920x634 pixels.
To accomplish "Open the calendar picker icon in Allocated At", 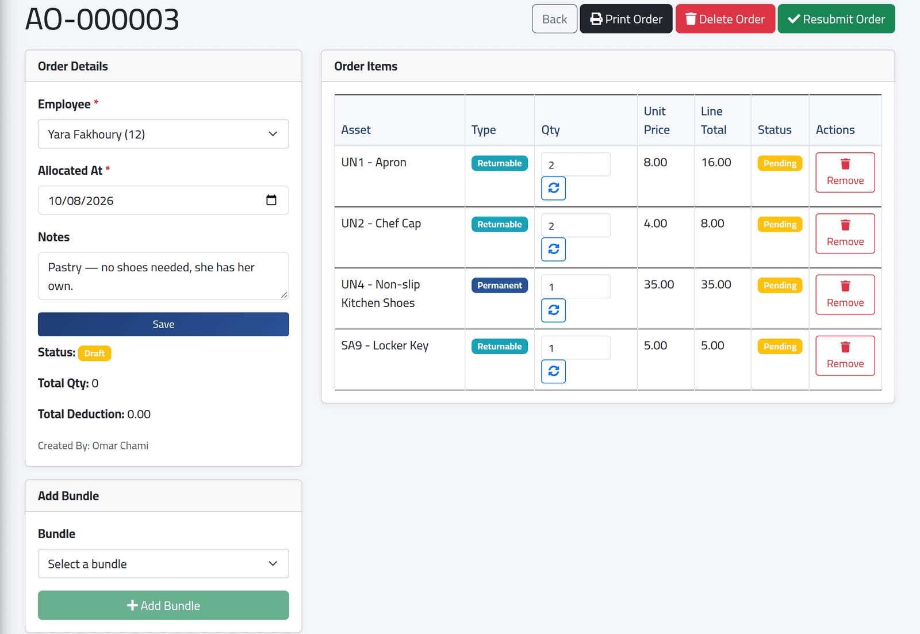I will point(271,200).
